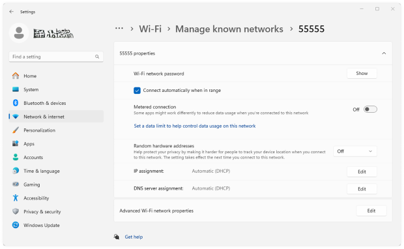Viewport: 404px width, 249px height.
Task: Click the Get help link
Action: click(x=134, y=237)
